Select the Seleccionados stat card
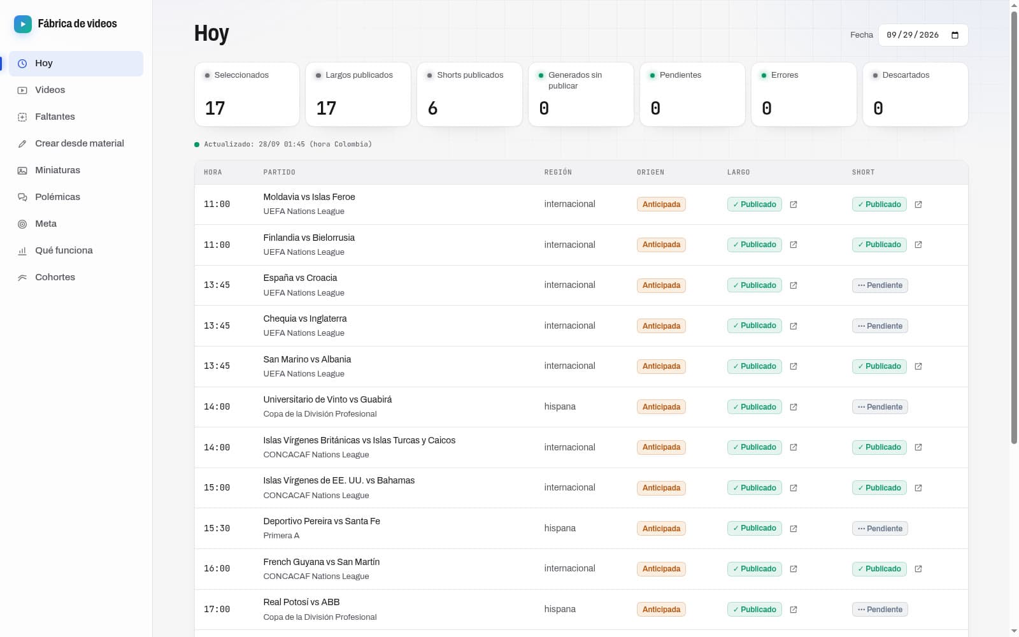Screen dimensions: 1019x637 (x=247, y=94)
